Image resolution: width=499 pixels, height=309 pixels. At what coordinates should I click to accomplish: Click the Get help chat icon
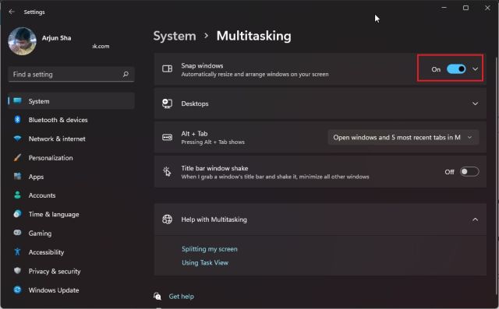157,296
